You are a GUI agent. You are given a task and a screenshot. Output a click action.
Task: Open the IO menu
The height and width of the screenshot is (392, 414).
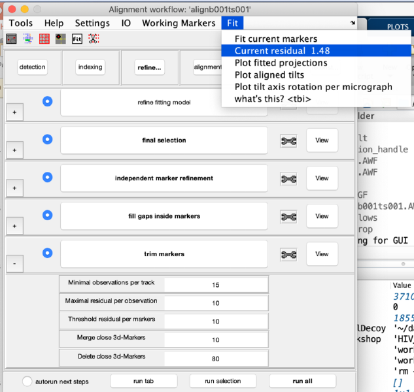pyautogui.click(x=126, y=24)
